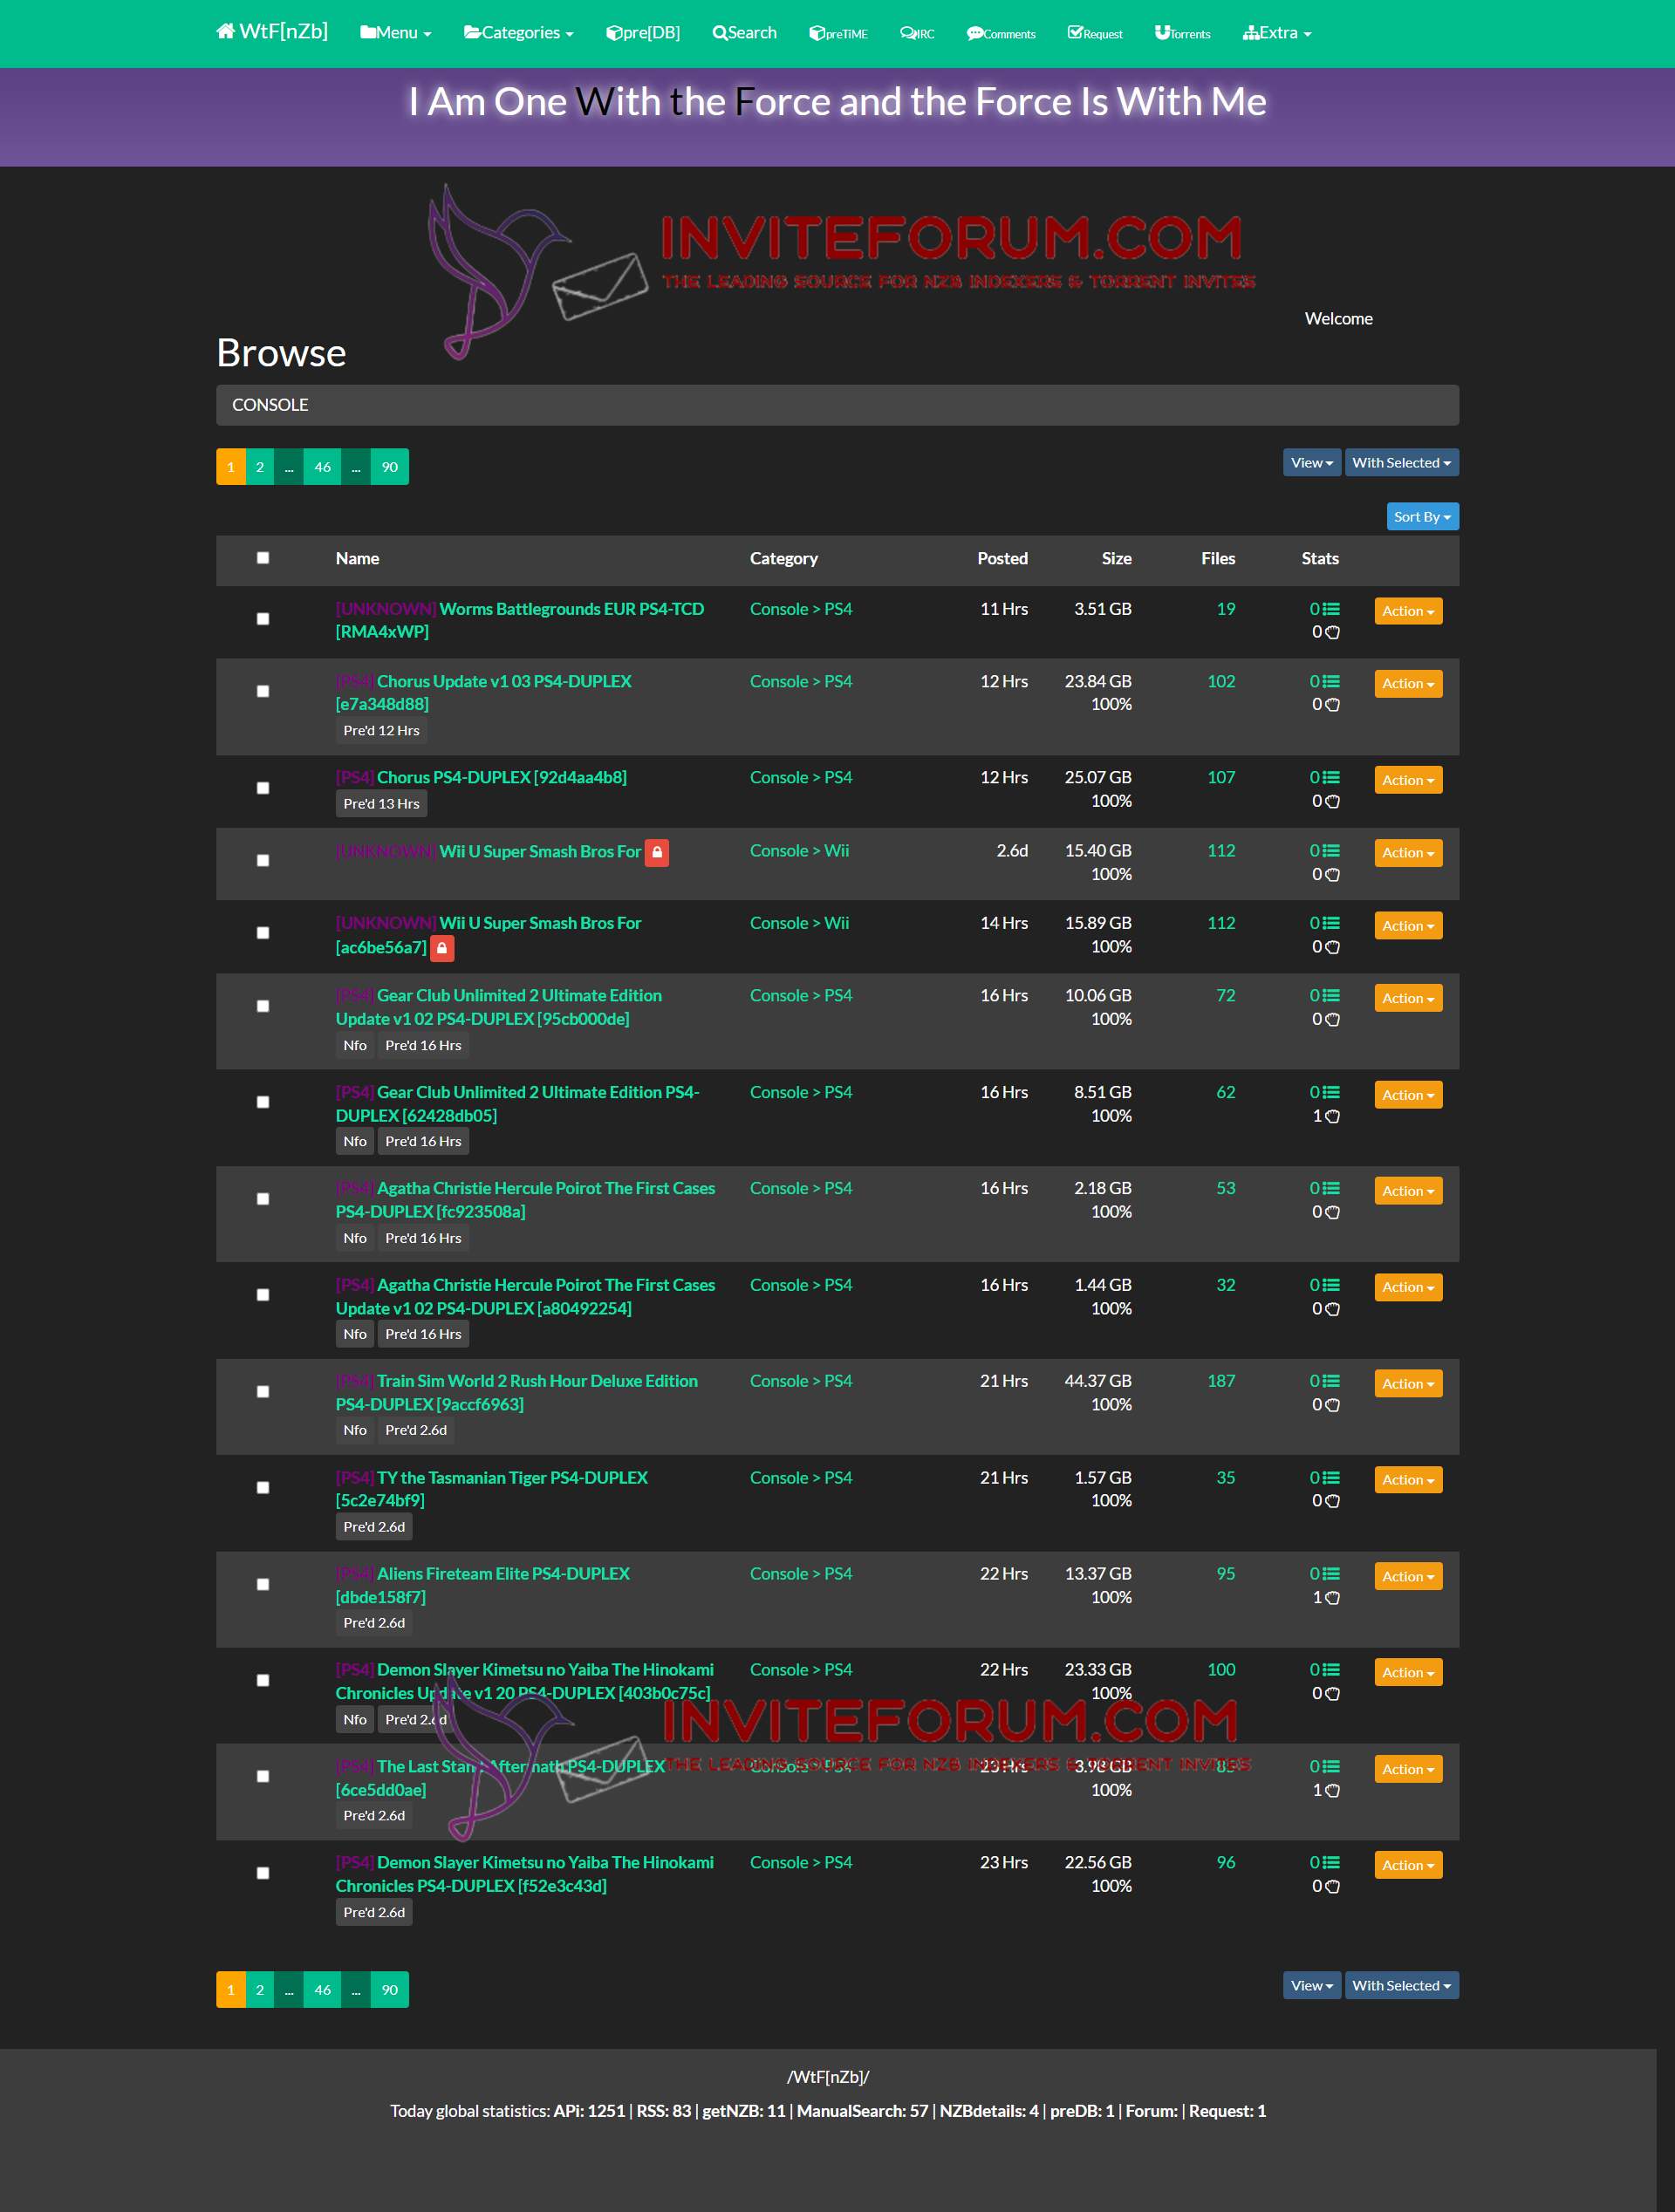Click comments list icon for Train Sim World 2
The height and width of the screenshot is (2212, 1675).
pos(1331,1381)
